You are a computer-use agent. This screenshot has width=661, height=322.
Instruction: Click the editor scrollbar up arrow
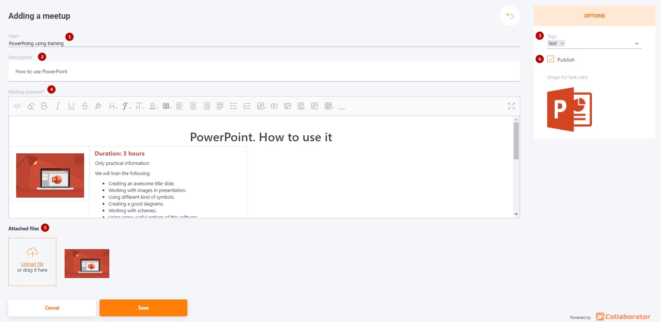(x=516, y=119)
